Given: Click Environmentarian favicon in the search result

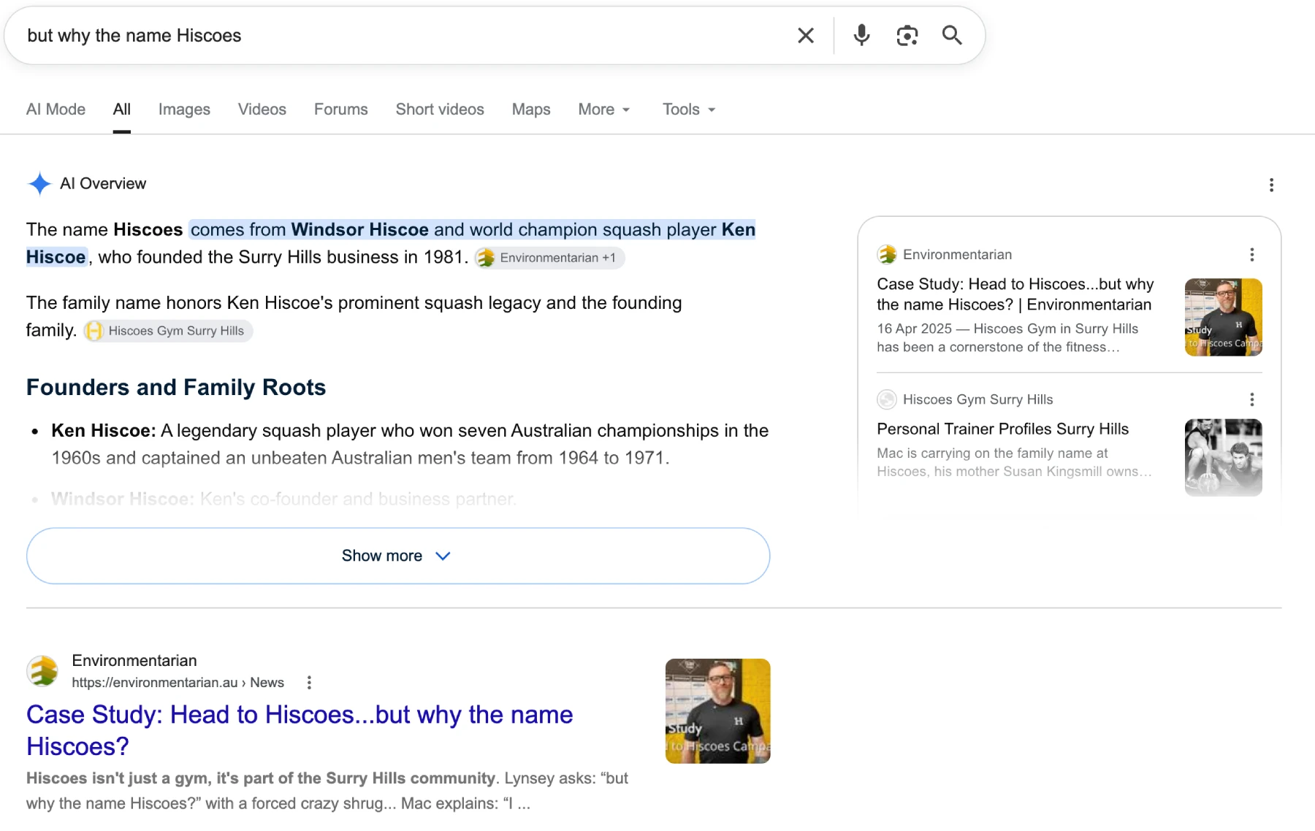Looking at the screenshot, I should pyautogui.click(x=43, y=671).
